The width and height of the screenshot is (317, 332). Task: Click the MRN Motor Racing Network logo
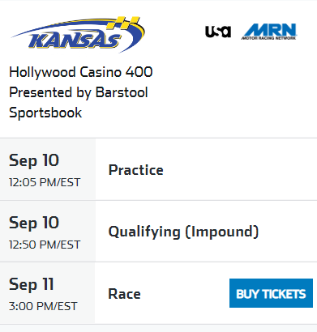(269, 32)
